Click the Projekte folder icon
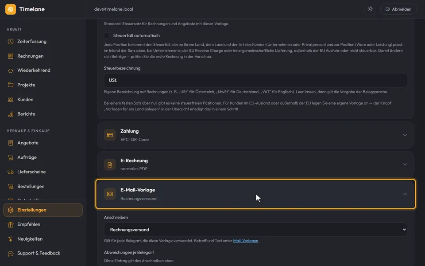Screen dimensions: 425x266 point(11,85)
